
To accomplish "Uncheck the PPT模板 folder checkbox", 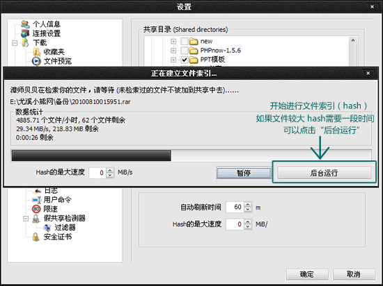I will (x=185, y=60).
